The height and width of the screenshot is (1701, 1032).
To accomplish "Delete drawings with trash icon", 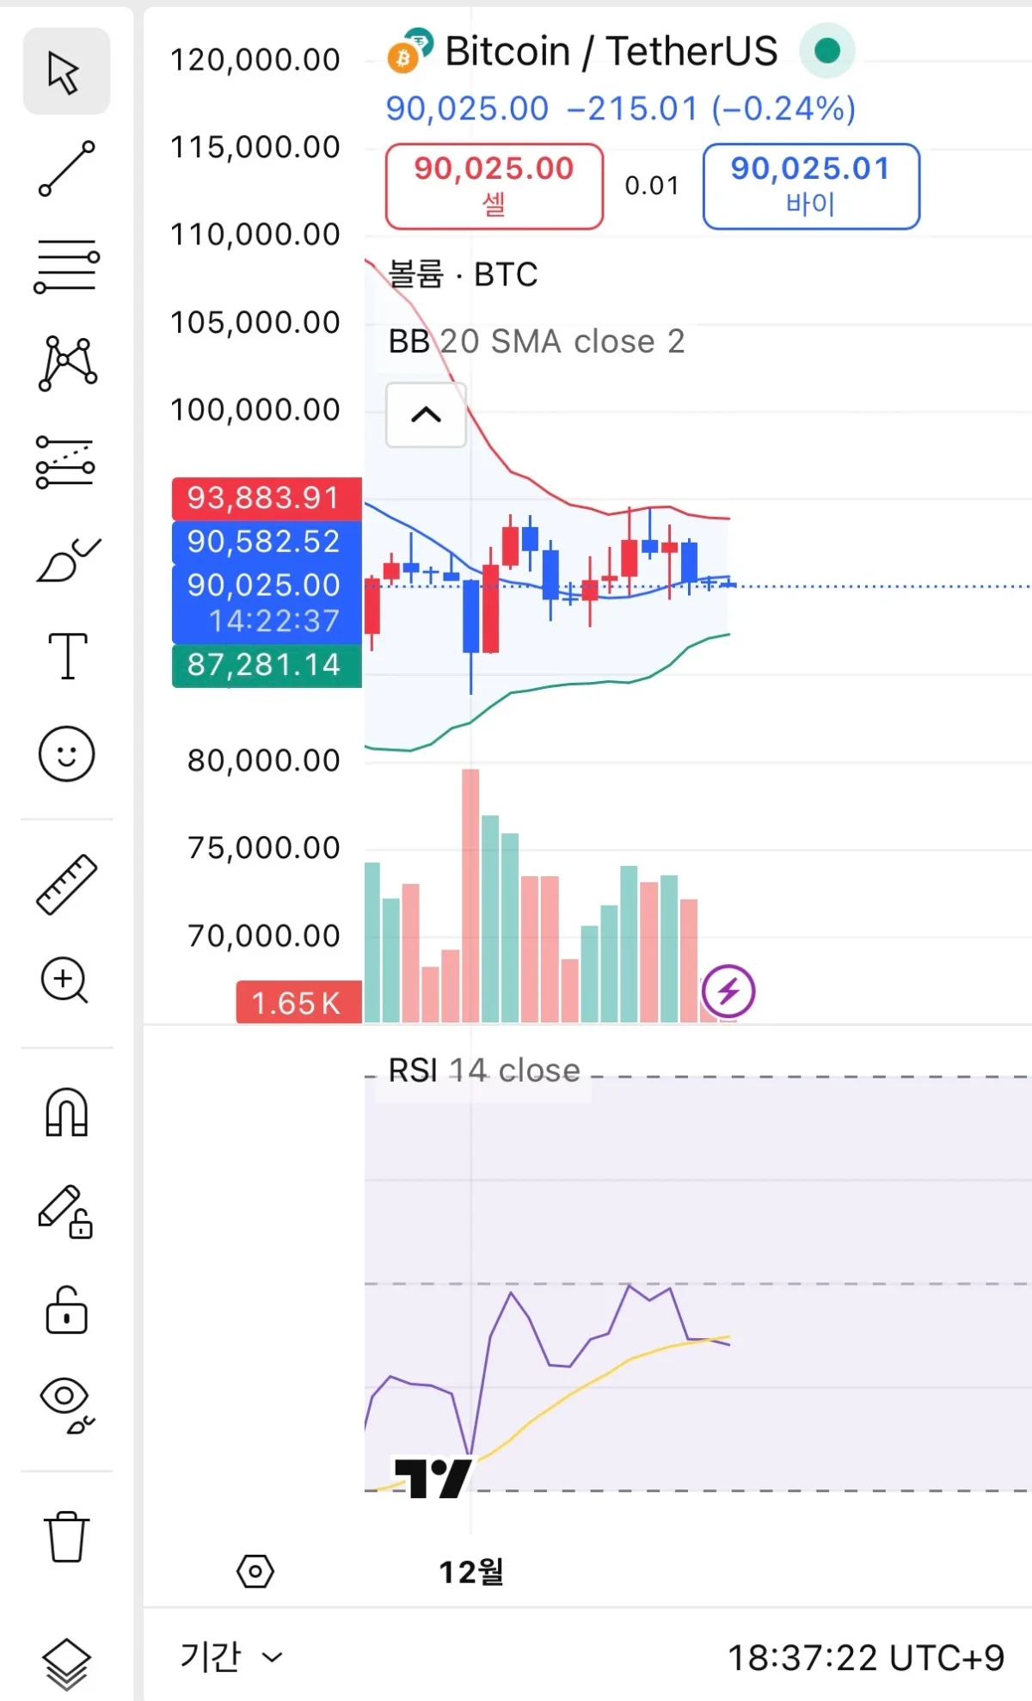I will pos(66,1536).
